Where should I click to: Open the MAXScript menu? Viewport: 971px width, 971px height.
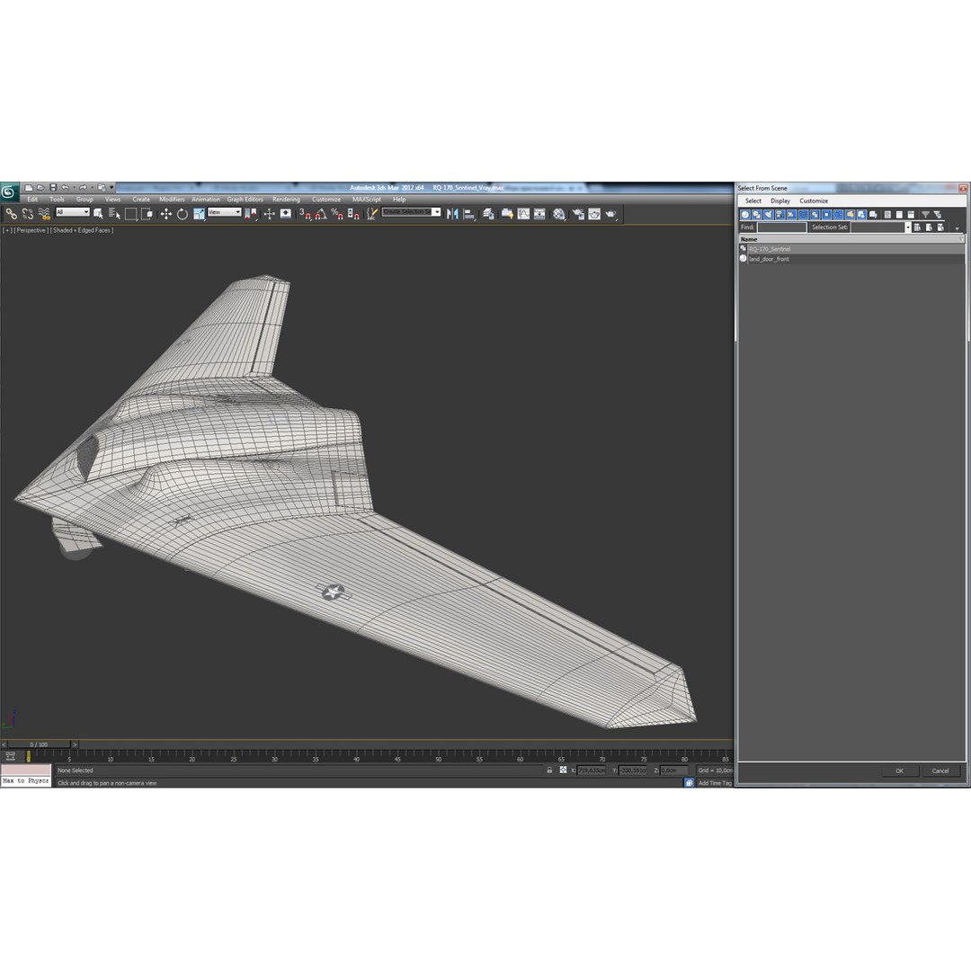367,200
